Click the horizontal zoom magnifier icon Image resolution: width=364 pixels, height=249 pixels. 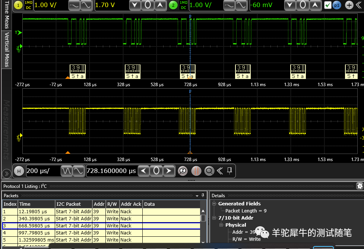click(x=209, y=171)
